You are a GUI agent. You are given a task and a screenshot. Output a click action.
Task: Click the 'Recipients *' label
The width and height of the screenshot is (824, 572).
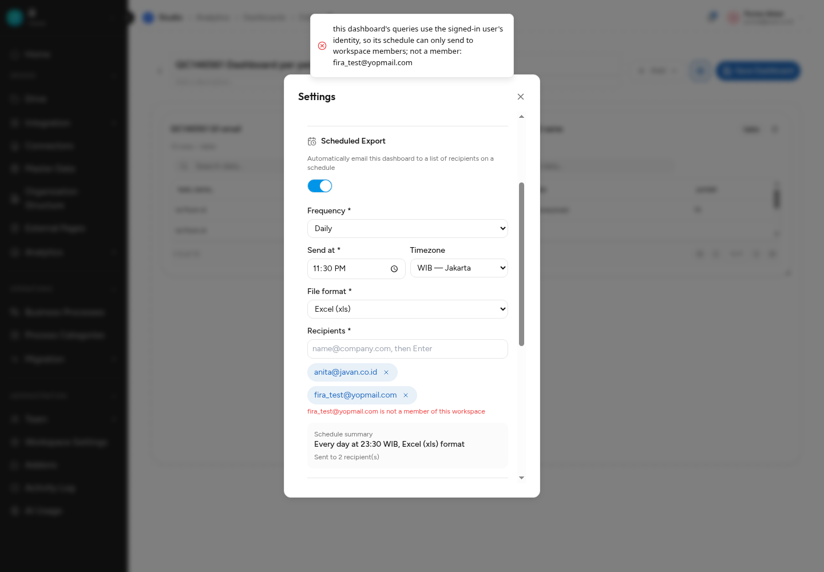[x=329, y=331]
